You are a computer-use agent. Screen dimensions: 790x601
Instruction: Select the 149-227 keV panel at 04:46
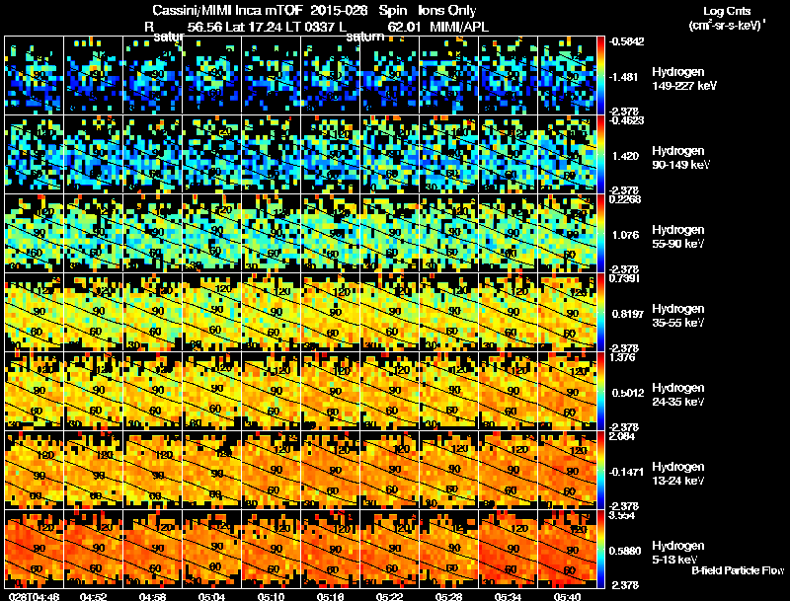click(x=34, y=75)
